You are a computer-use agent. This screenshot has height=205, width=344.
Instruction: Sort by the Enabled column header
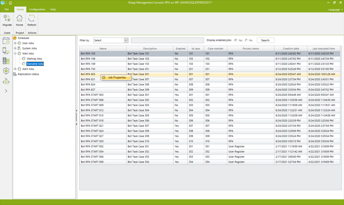pyautogui.click(x=181, y=49)
